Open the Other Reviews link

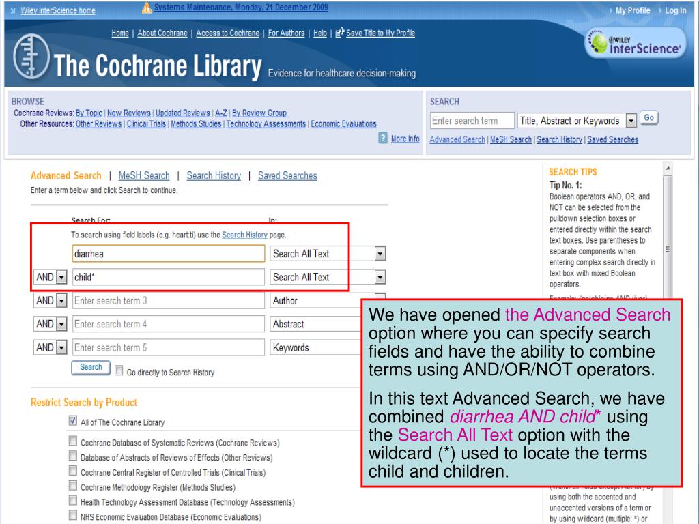click(98, 124)
